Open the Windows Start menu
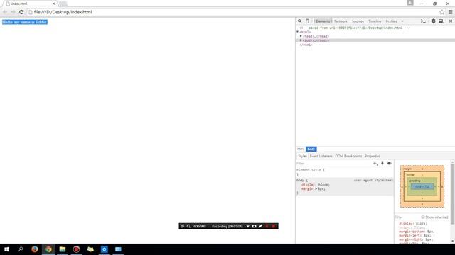Viewport: 455px width, 255px height. tap(6, 249)
